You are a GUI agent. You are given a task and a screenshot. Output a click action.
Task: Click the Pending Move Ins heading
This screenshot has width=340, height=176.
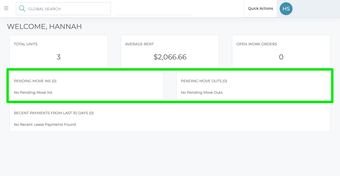pos(35,81)
